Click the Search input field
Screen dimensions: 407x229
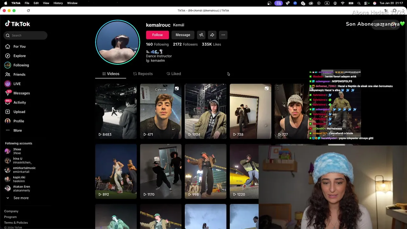pos(25,35)
